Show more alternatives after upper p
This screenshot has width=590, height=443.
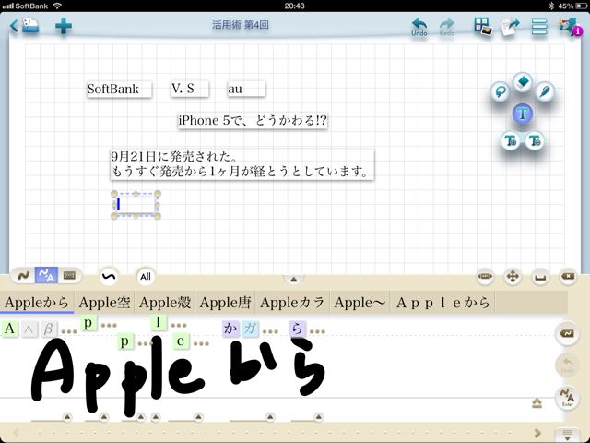coord(109,325)
